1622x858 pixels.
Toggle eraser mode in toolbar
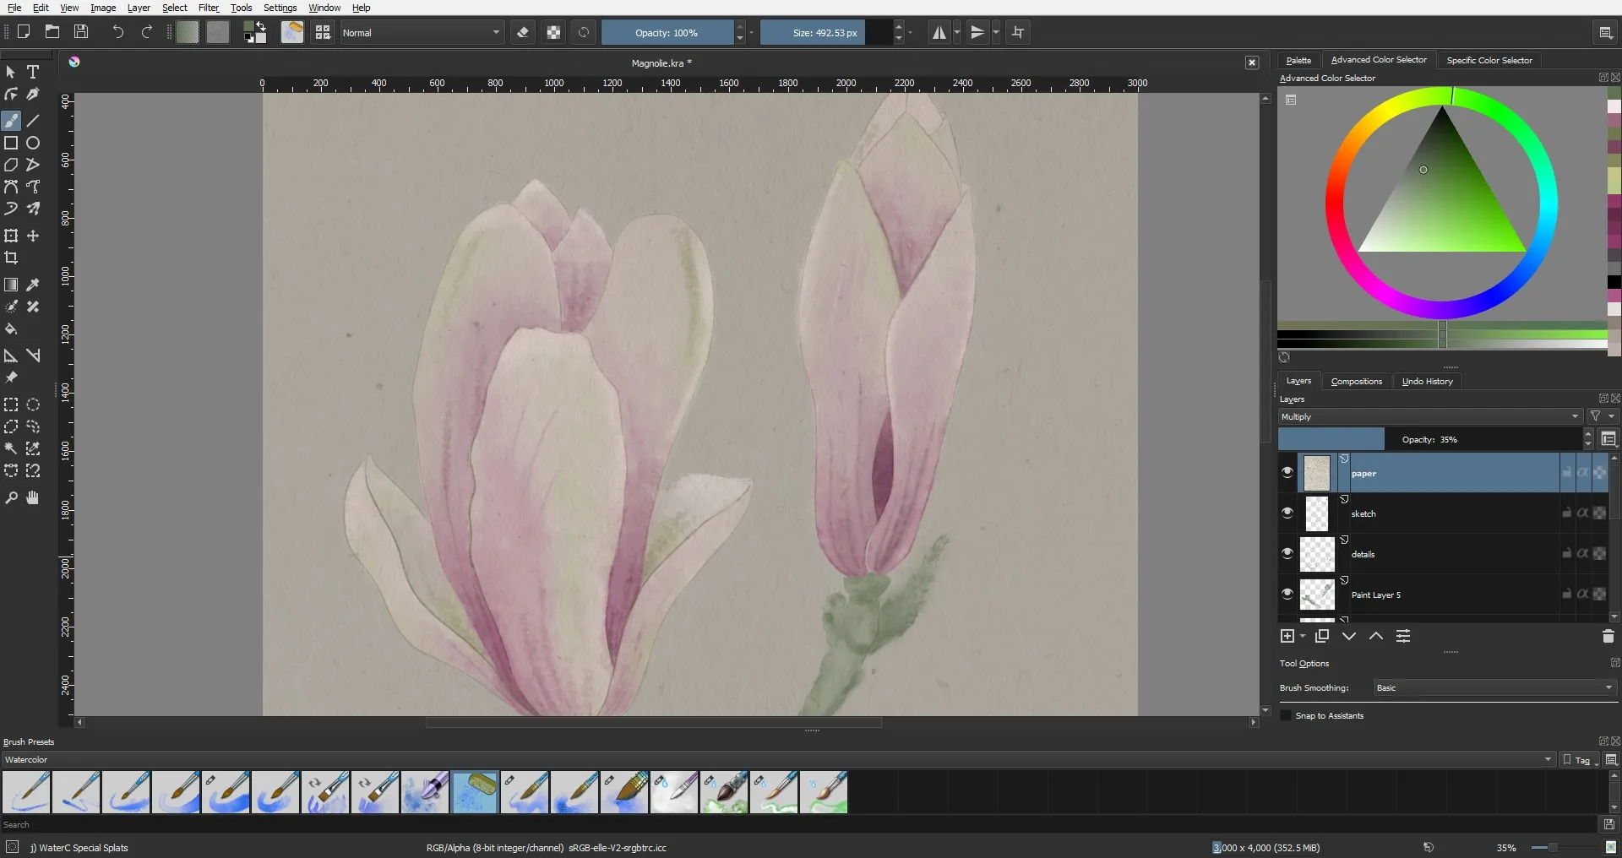(x=523, y=33)
